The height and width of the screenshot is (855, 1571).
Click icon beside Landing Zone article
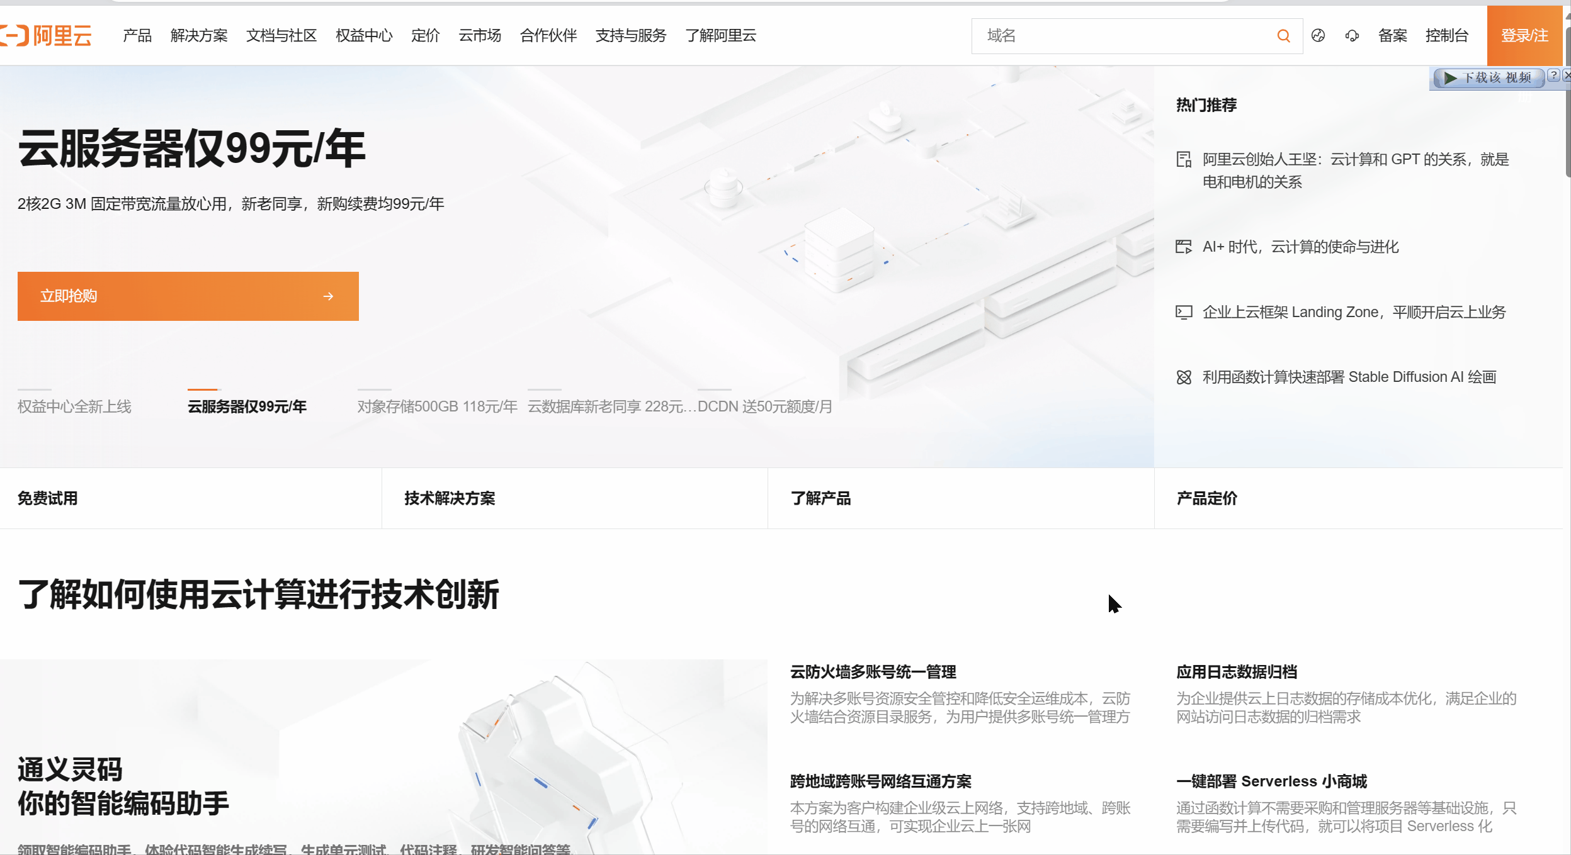(x=1184, y=312)
